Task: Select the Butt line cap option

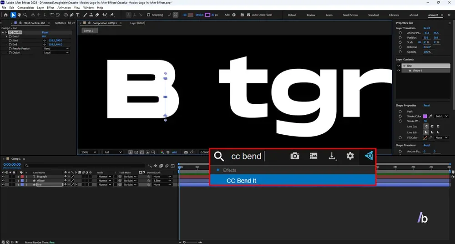Action: click(426, 127)
